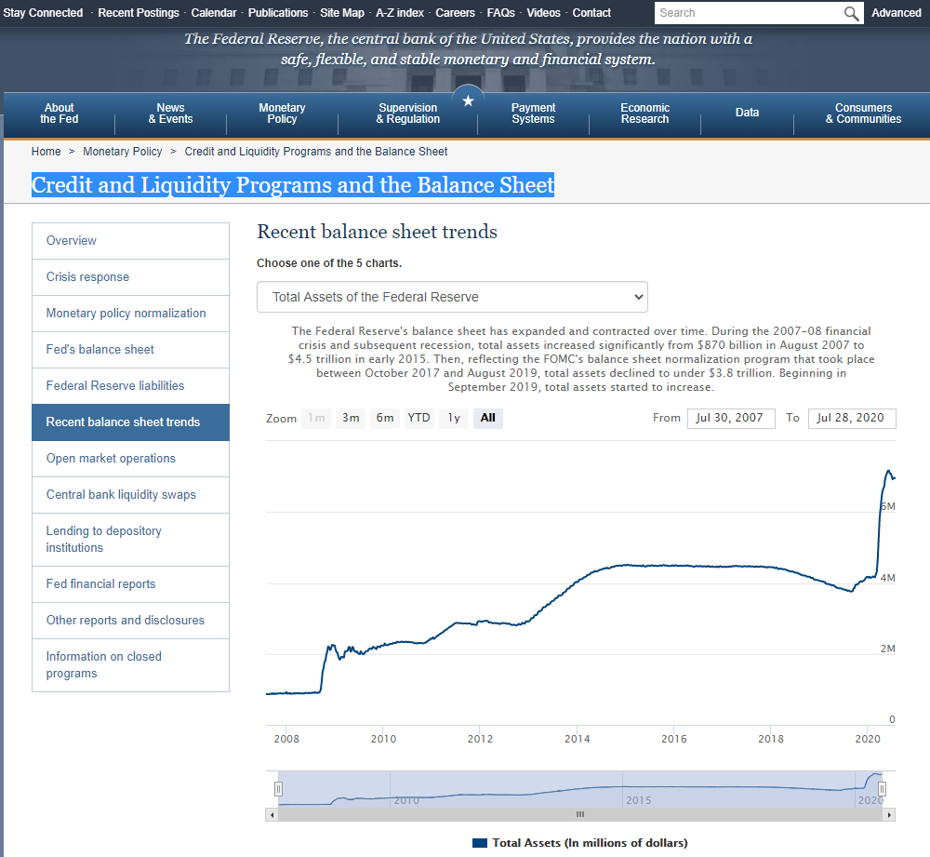Click the Total Assets legend label
Viewport: 930px width, 857px height.
pyautogui.click(x=591, y=843)
